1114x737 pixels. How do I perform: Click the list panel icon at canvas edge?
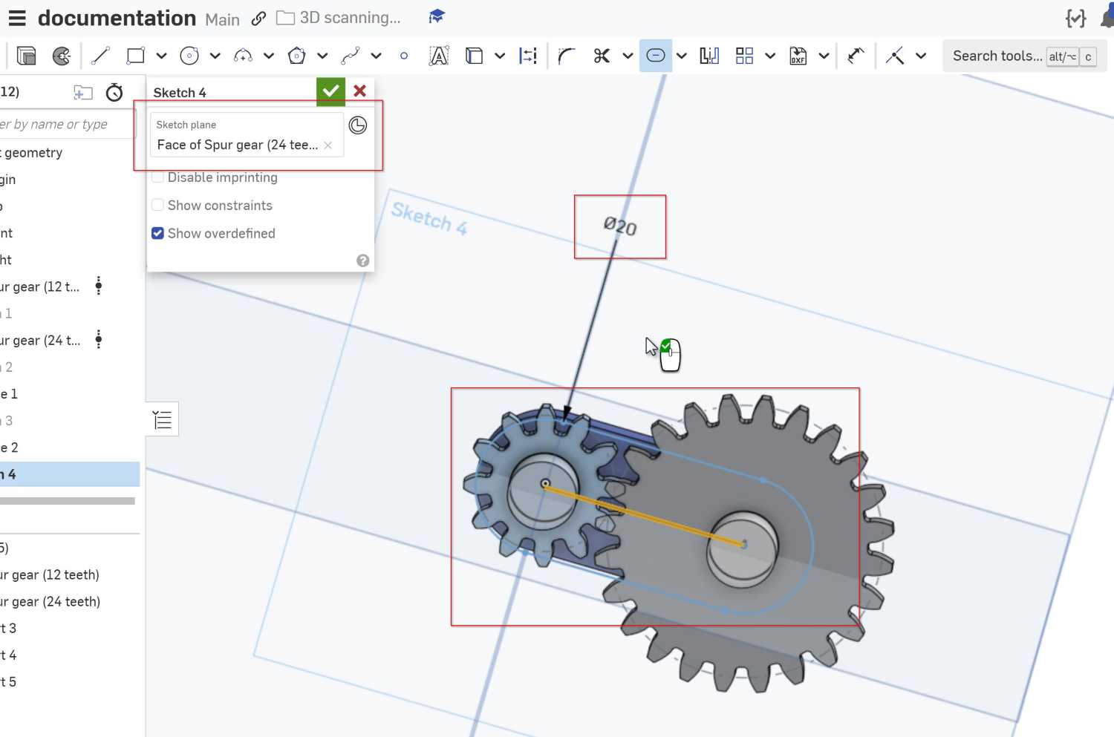tap(162, 419)
